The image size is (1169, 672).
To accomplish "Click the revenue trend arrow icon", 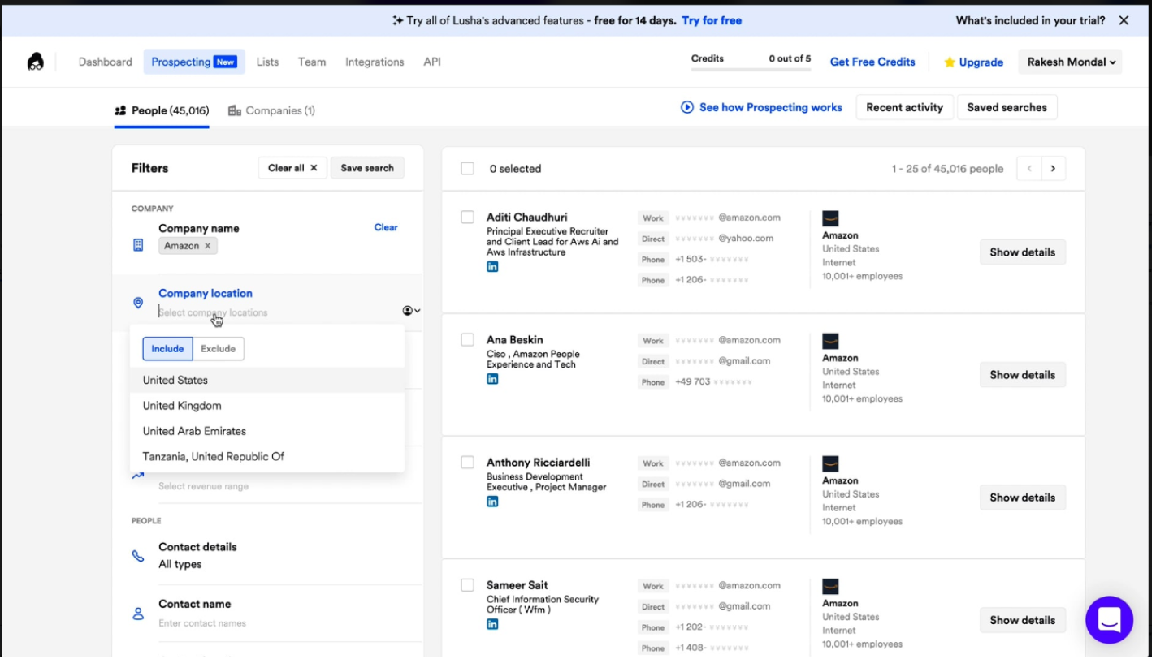I will point(138,476).
